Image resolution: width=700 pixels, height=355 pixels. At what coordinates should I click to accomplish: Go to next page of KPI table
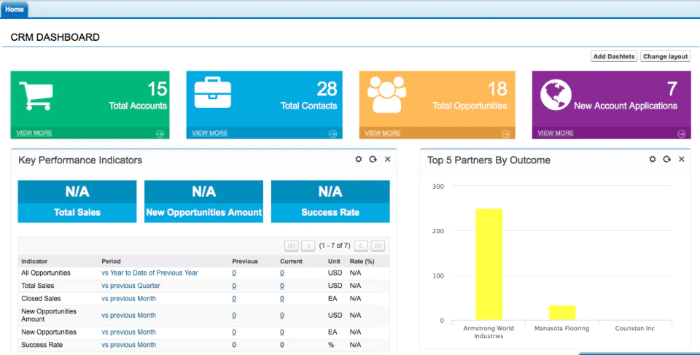pyautogui.click(x=361, y=246)
